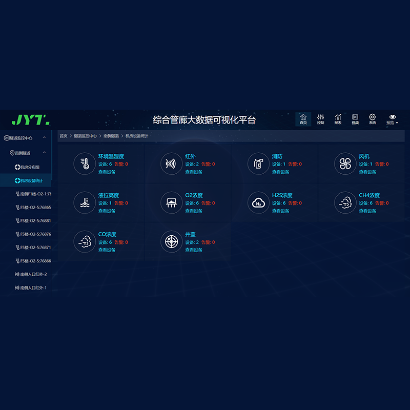
Task: Click the 风机 fan icon
Action: click(x=345, y=163)
